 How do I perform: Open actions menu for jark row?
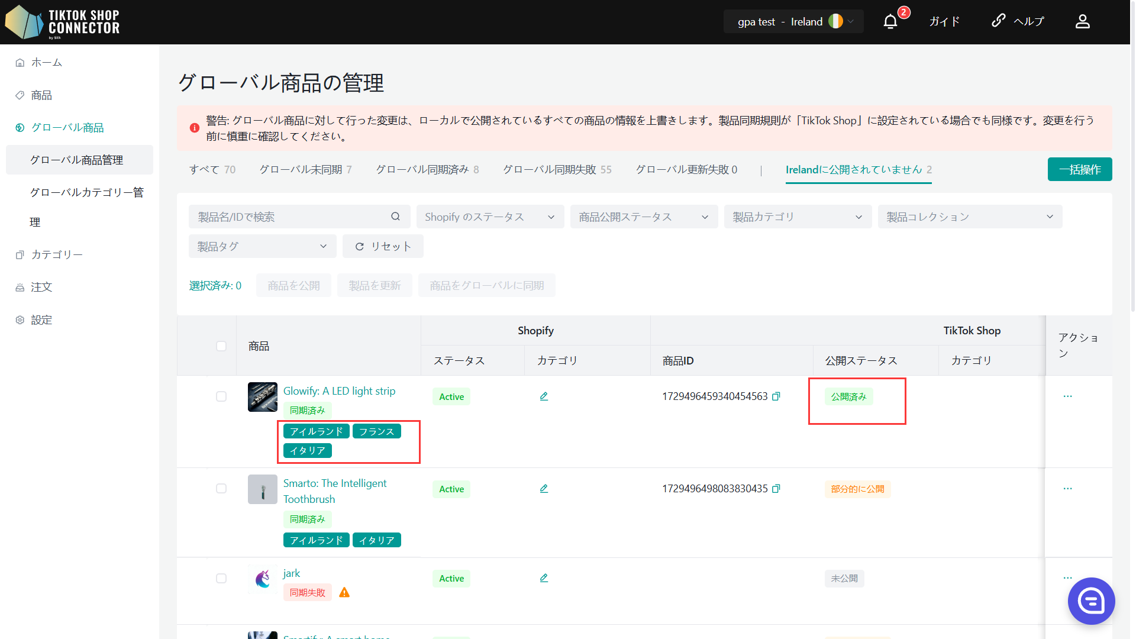click(x=1067, y=577)
